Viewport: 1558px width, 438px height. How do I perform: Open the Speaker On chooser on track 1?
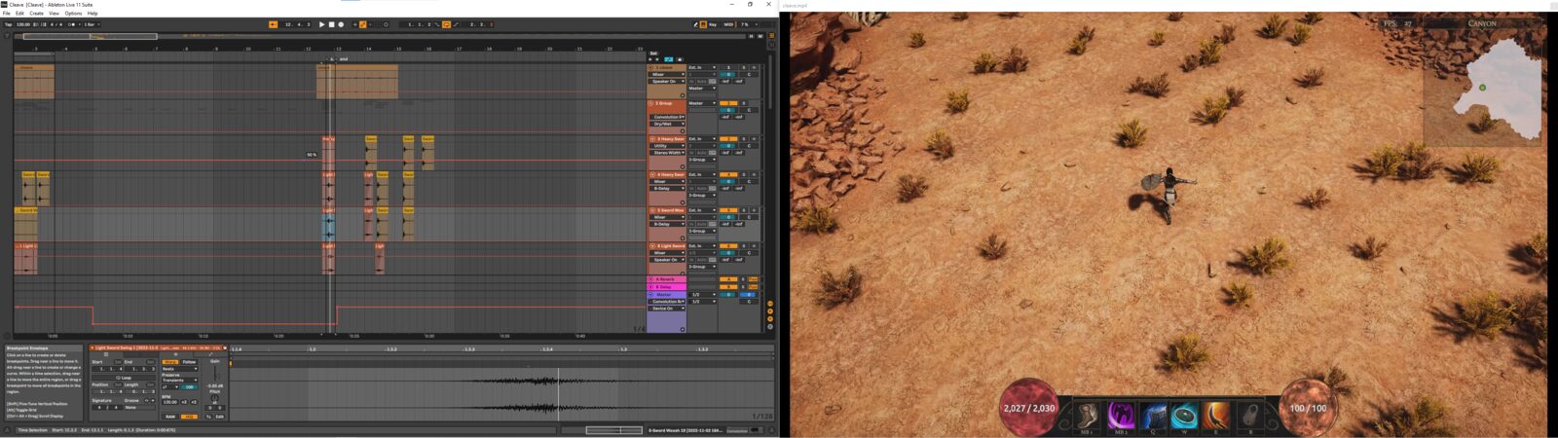[x=667, y=81]
